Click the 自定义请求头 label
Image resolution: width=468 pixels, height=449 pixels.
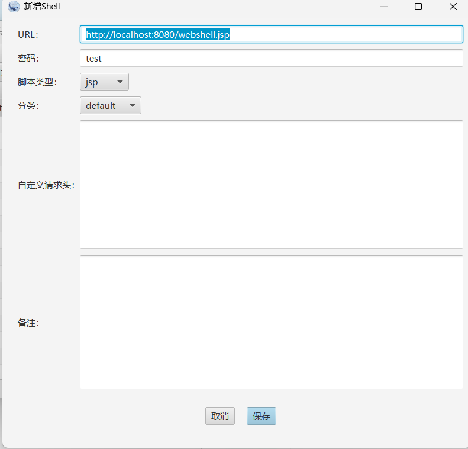pos(46,185)
